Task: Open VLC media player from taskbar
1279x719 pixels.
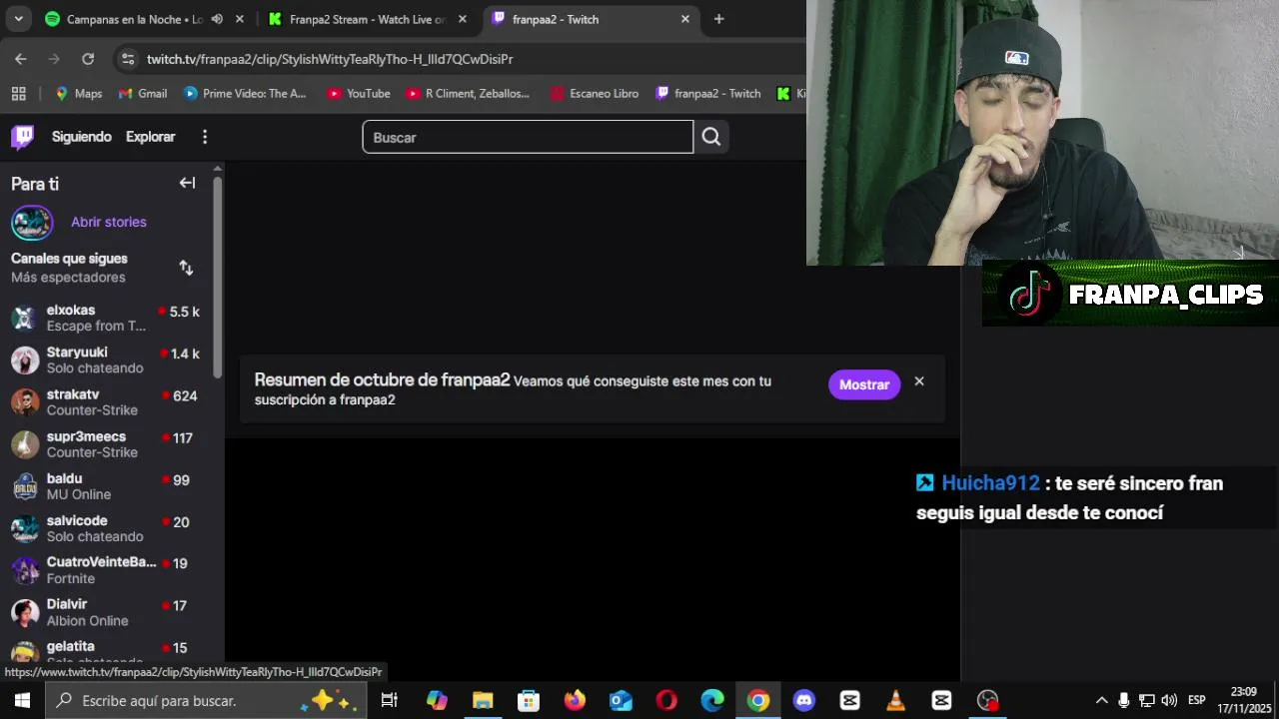Action: click(896, 700)
